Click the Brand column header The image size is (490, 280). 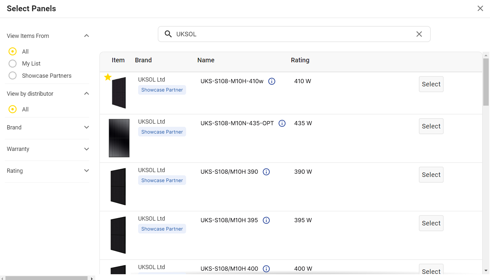coord(143,60)
